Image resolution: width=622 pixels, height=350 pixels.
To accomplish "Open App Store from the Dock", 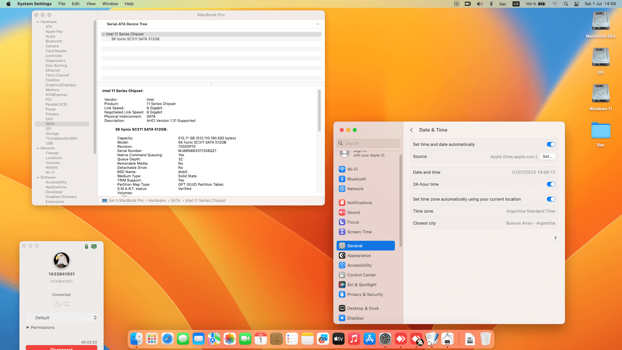I will click(x=370, y=339).
